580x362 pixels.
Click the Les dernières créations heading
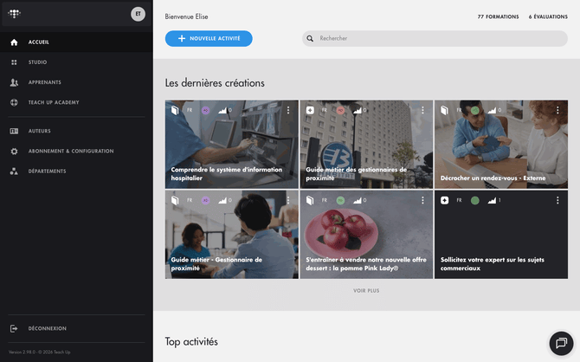coord(215,83)
